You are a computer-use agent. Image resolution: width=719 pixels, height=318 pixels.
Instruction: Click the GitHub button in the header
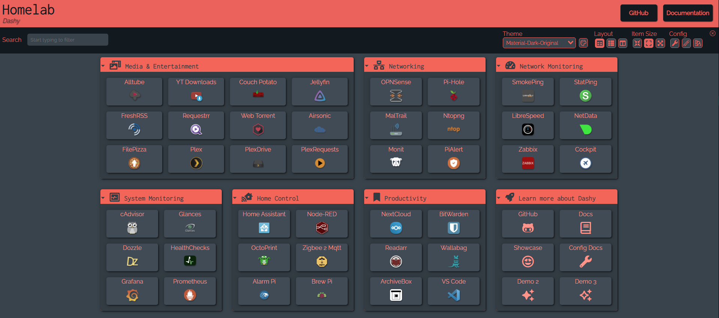(638, 13)
